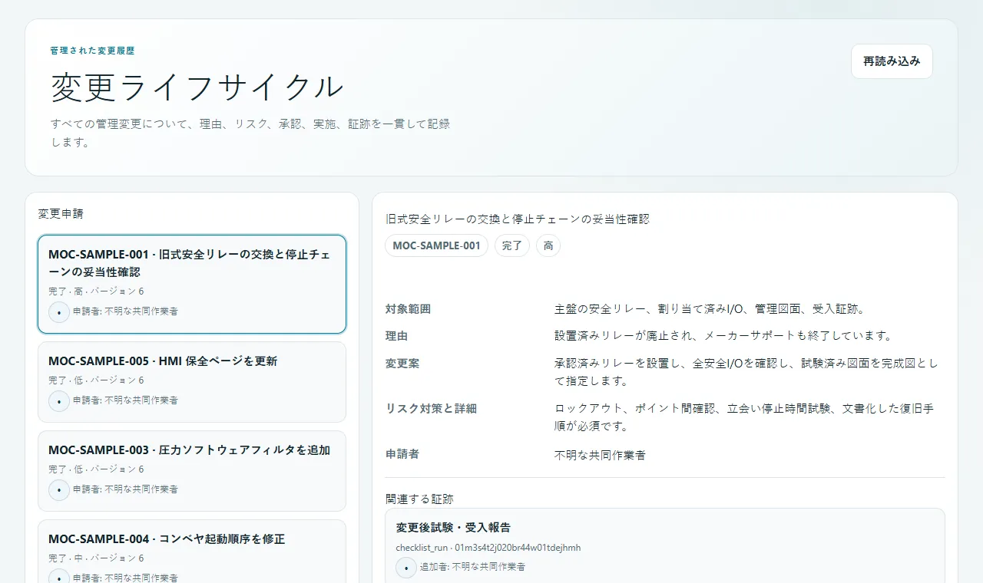Click the detail panel title 旧式安全リレーの交換と停止チェーンの妥当性確認
The height and width of the screenshot is (583, 983).
517,219
